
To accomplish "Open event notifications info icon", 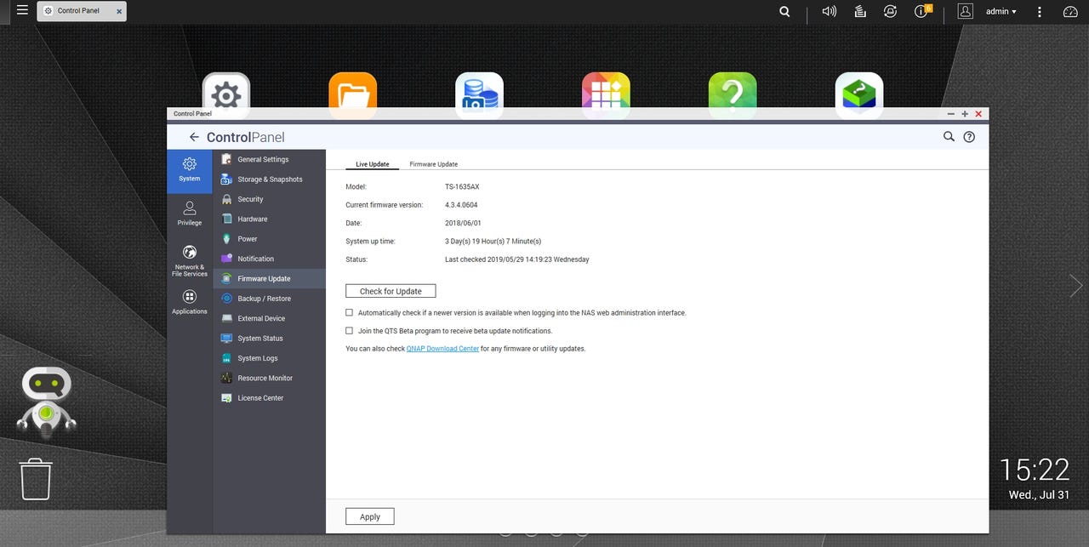I will (x=921, y=12).
